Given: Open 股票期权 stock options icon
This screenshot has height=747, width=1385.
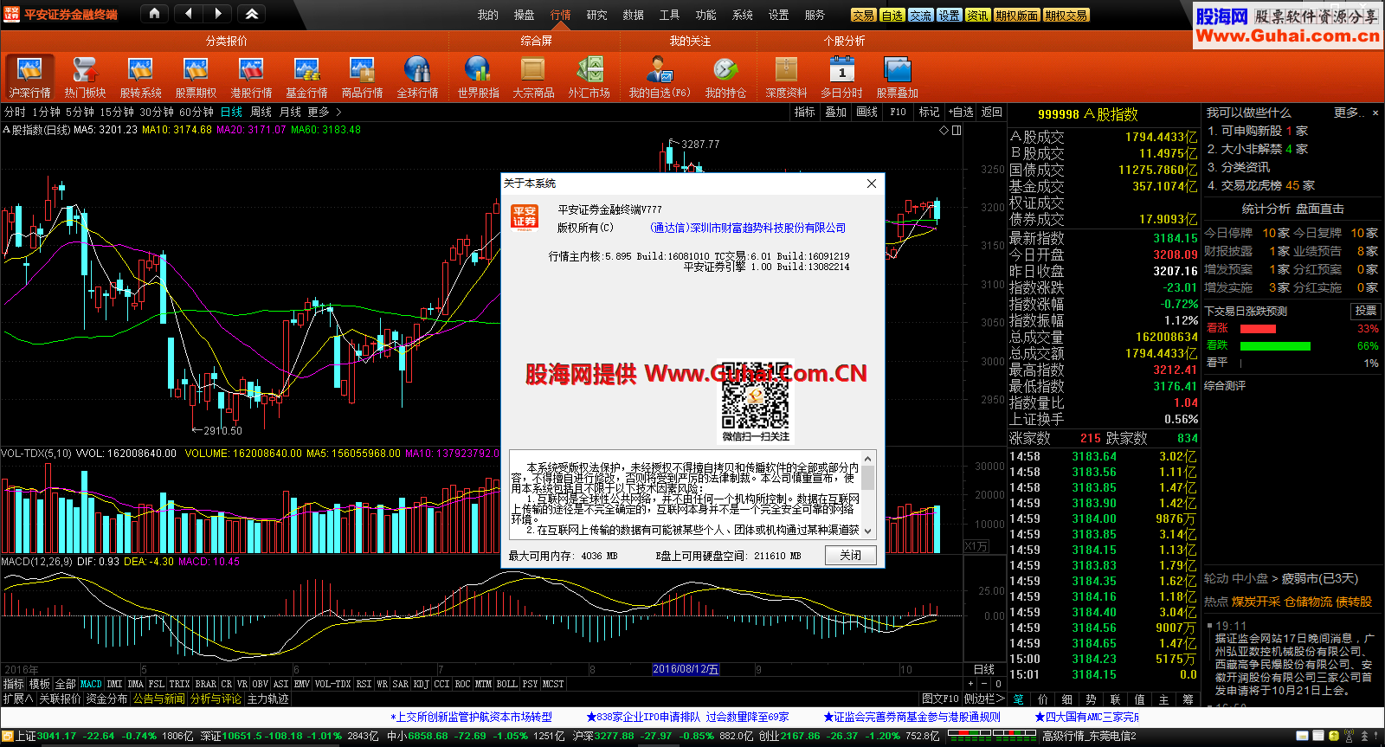Looking at the screenshot, I should tap(196, 77).
